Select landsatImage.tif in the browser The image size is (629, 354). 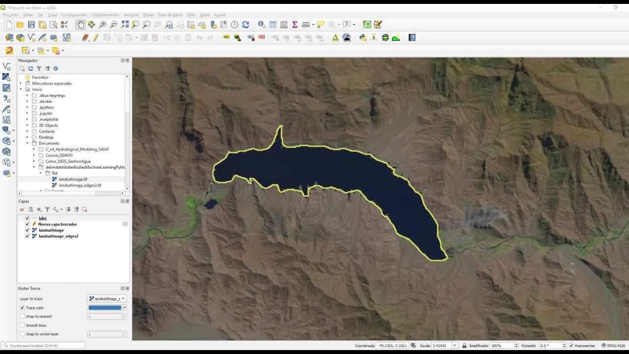point(73,179)
